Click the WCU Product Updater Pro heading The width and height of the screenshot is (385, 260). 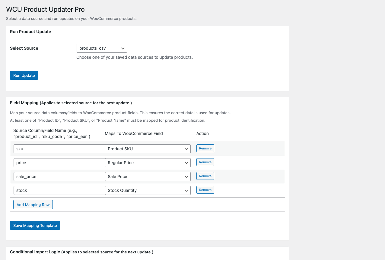[45, 9]
